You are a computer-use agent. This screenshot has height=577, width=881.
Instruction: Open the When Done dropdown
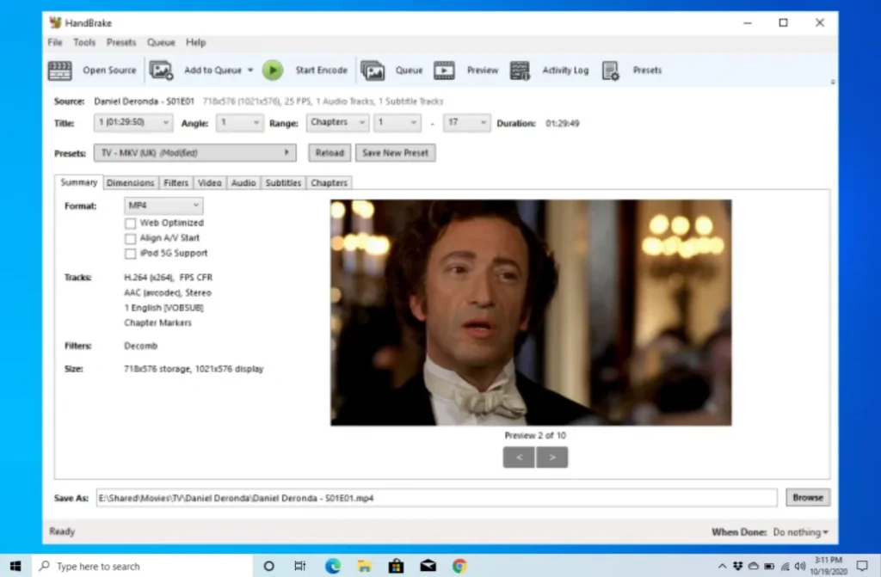coord(800,531)
